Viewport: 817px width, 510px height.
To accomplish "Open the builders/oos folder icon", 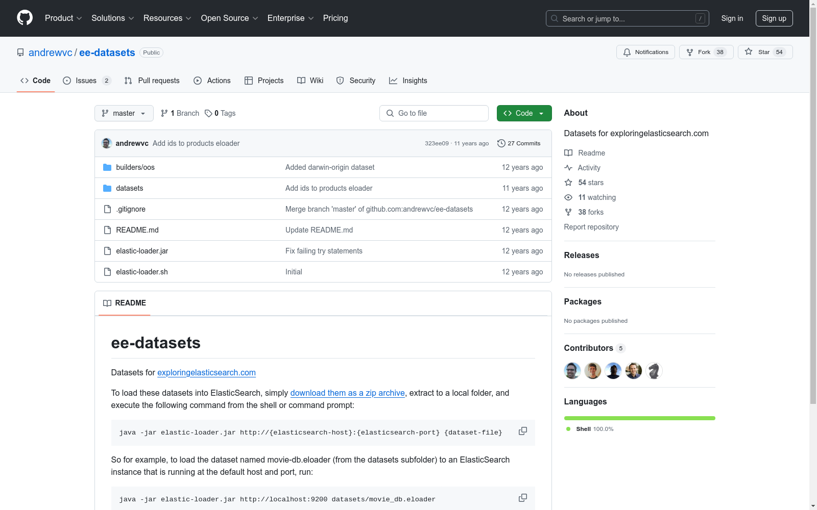I will click(x=107, y=167).
